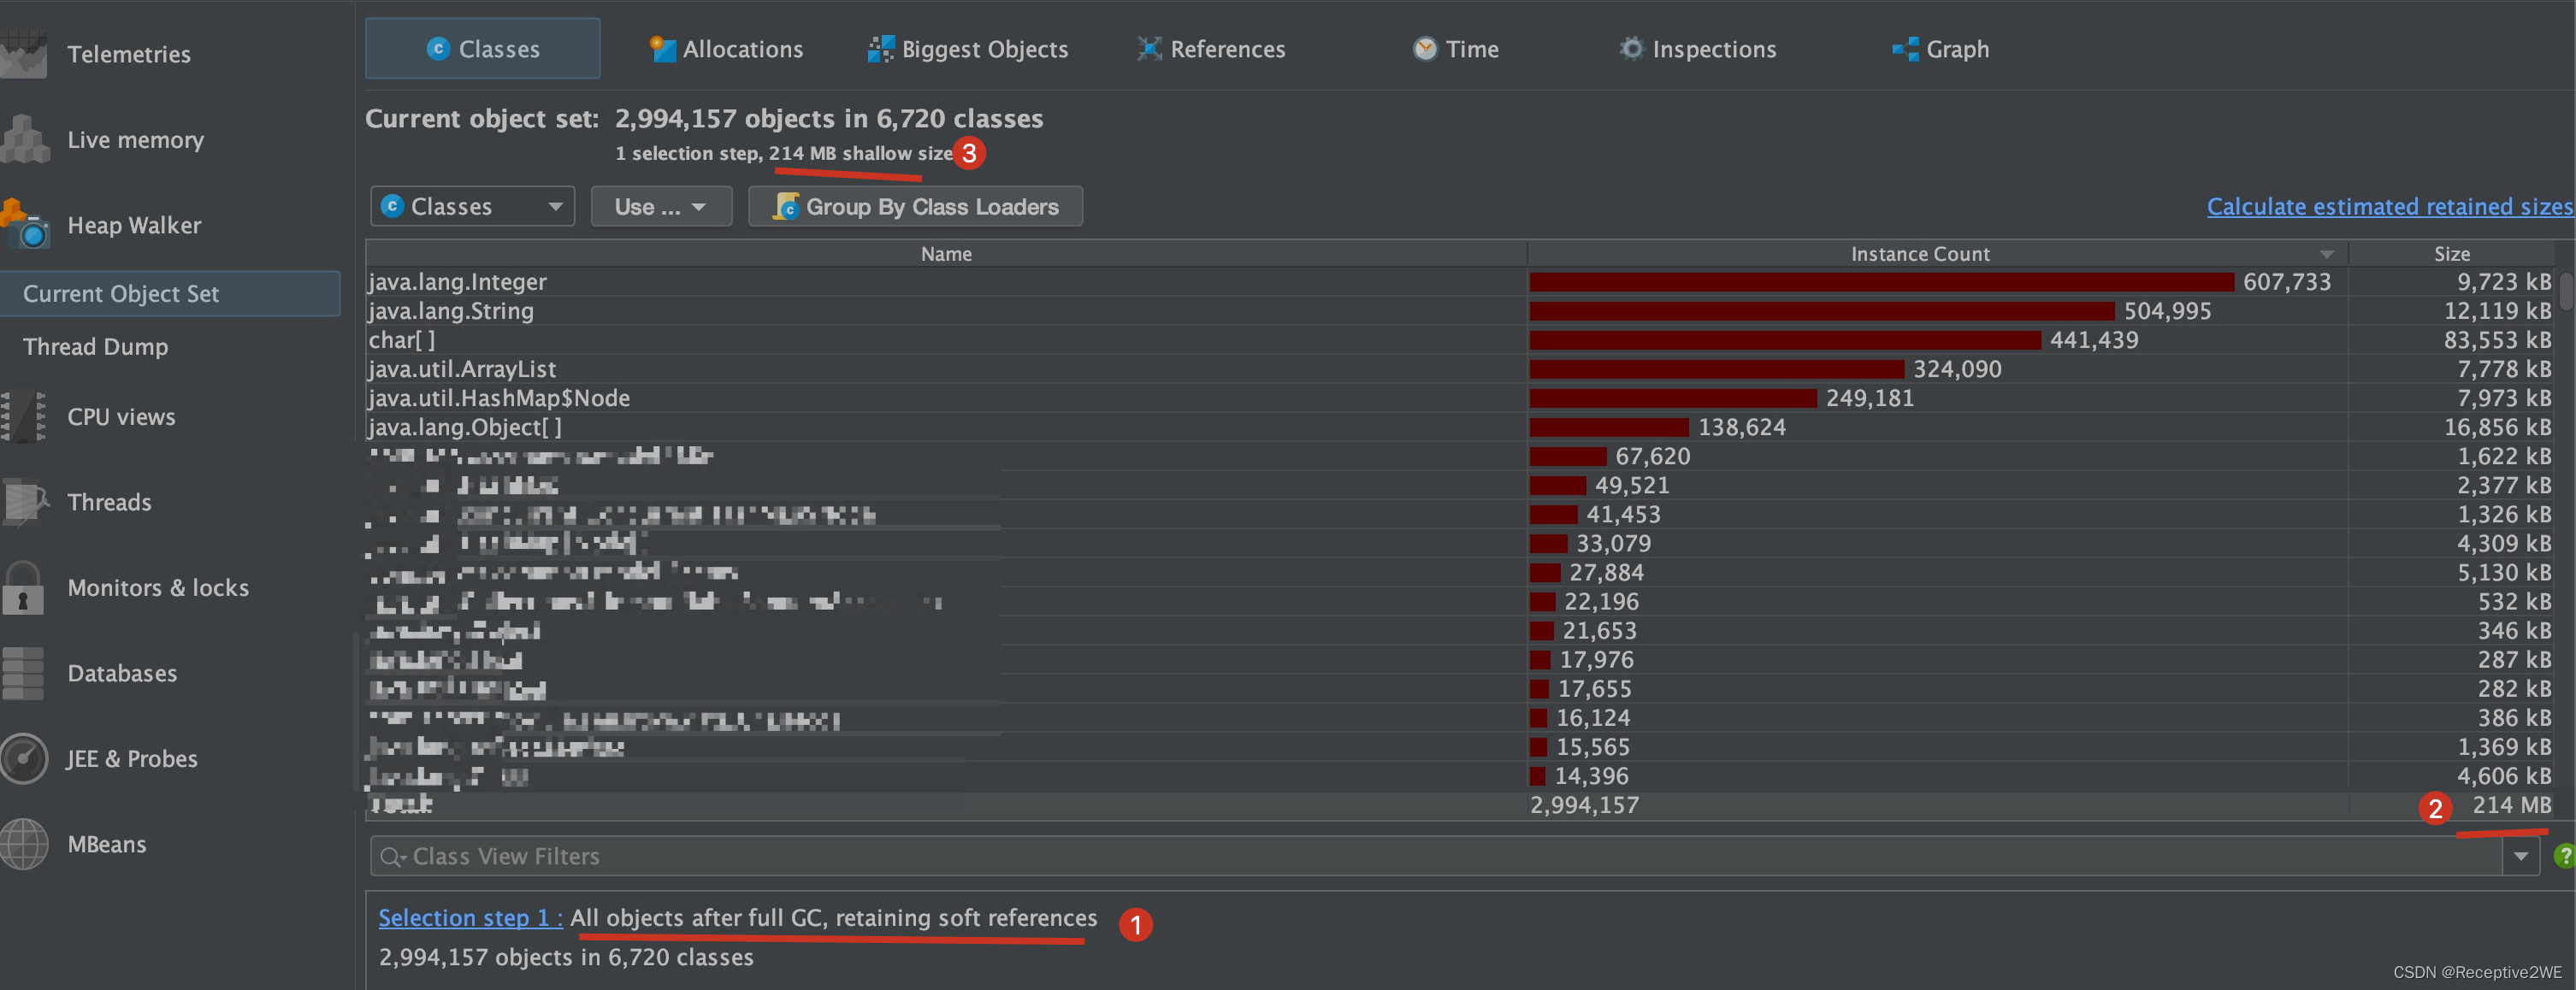Screen dimensions: 2576x990
Task: Click the Time tab clock icon
Action: coord(1424,49)
